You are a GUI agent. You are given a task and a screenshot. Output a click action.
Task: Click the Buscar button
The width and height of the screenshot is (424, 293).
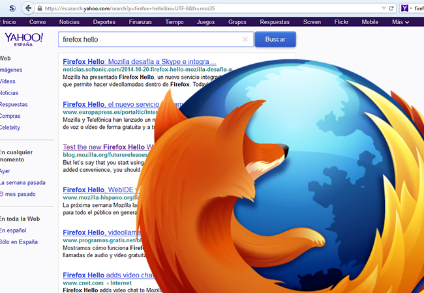point(275,39)
